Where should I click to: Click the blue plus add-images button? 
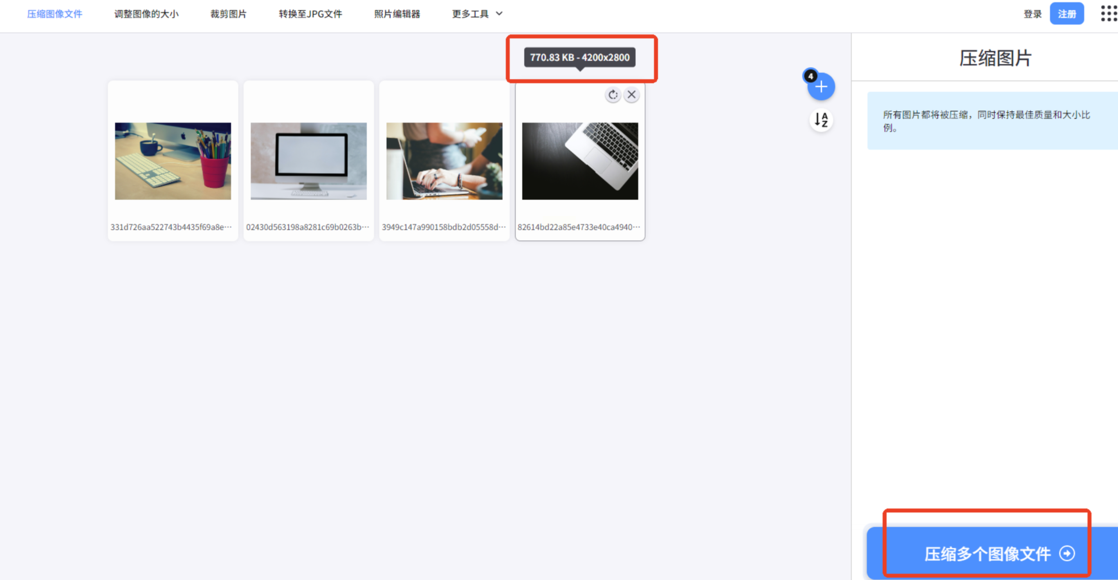(821, 87)
